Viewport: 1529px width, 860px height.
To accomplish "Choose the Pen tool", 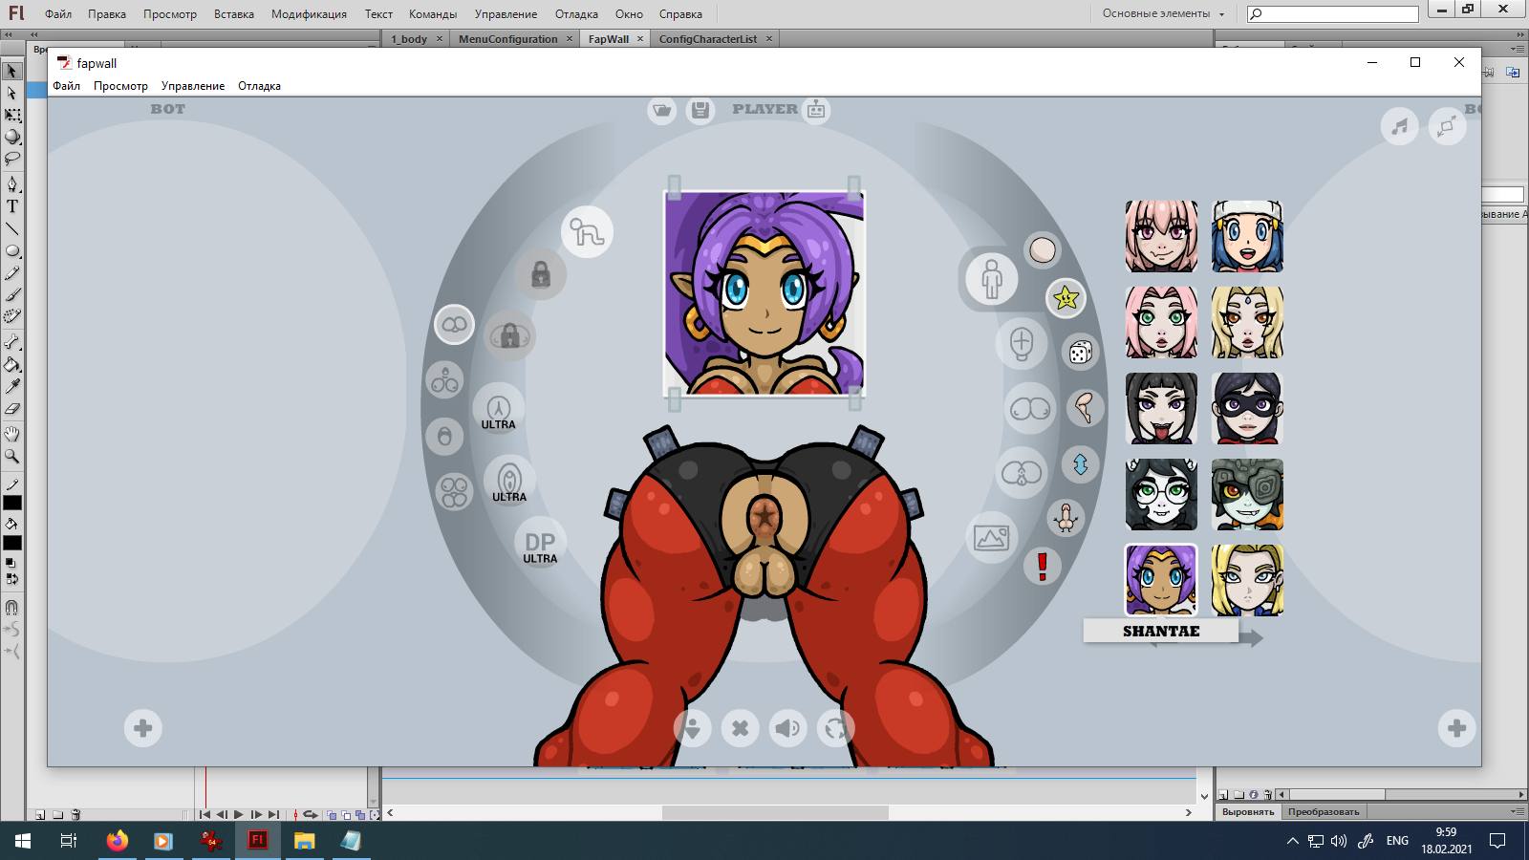I will pyautogui.click(x=12, y=183).
